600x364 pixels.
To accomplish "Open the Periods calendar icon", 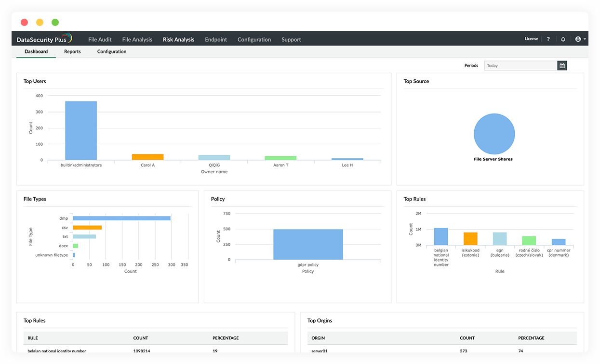I will pos(562,65).
